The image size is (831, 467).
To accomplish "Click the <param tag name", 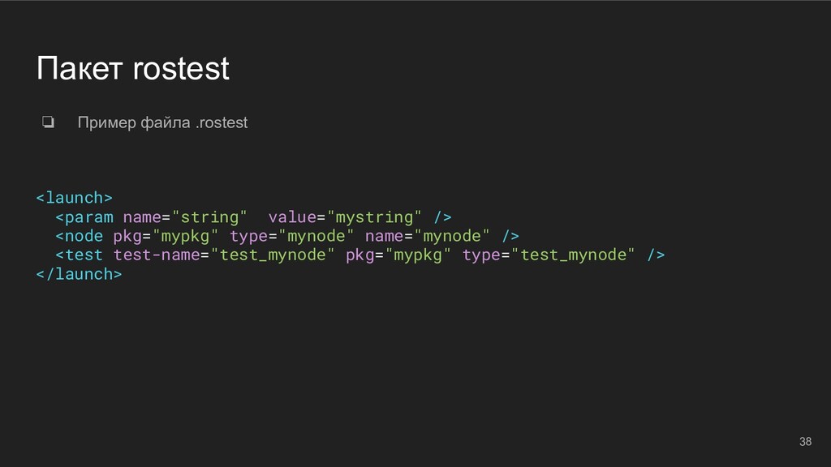I will click(84, 217).
